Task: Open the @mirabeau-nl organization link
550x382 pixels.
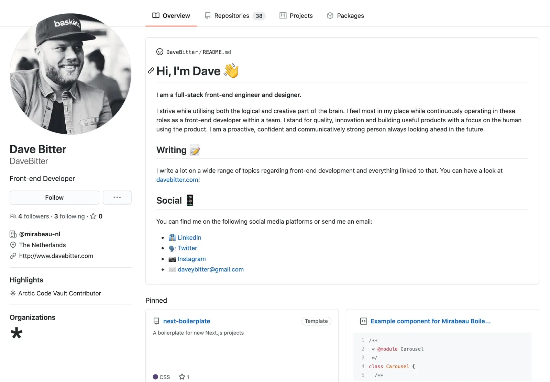Action: [40, 234]
